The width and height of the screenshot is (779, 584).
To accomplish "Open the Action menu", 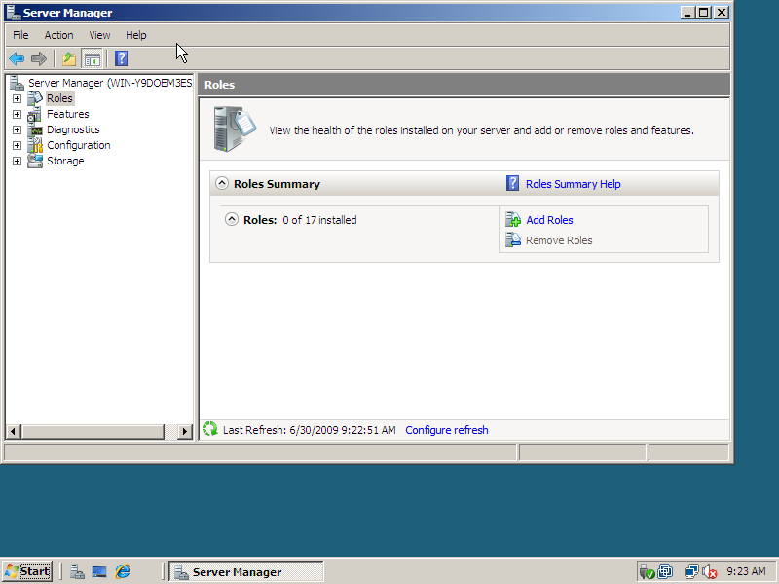I will (x=58, y=35).
